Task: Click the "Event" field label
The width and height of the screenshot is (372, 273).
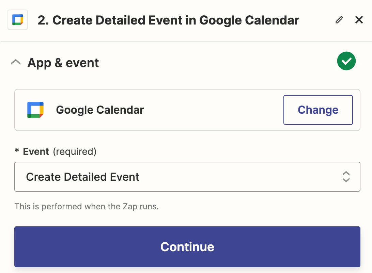Action: [36, 151]
